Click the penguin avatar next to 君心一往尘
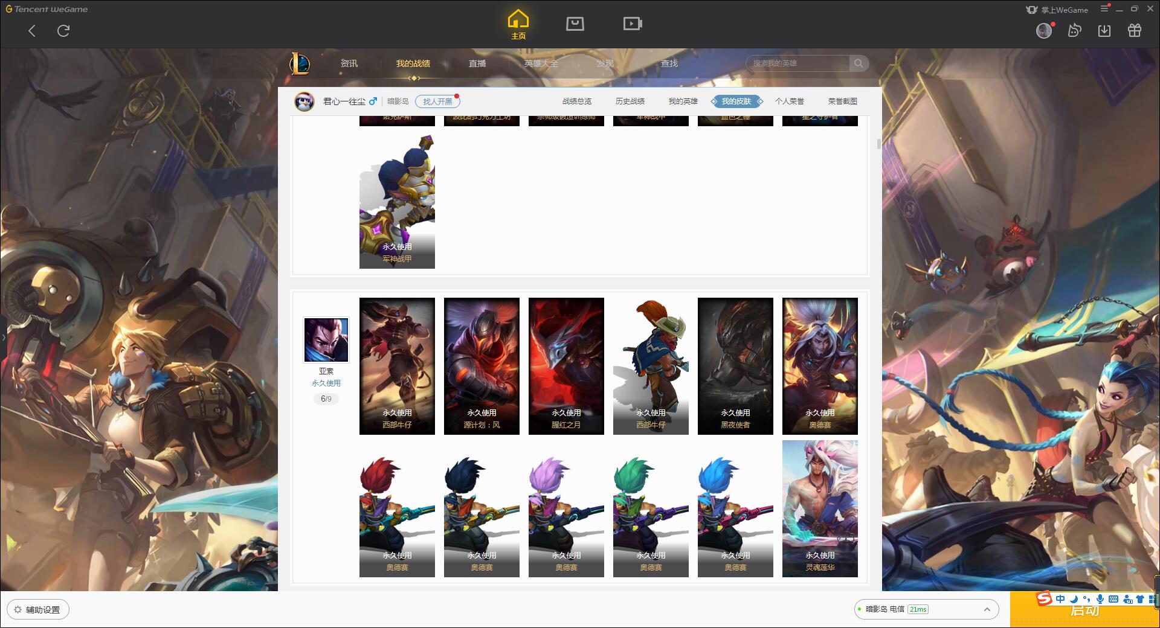The height and width of the screenshot is (628, 1160). [x=304, y=101]
